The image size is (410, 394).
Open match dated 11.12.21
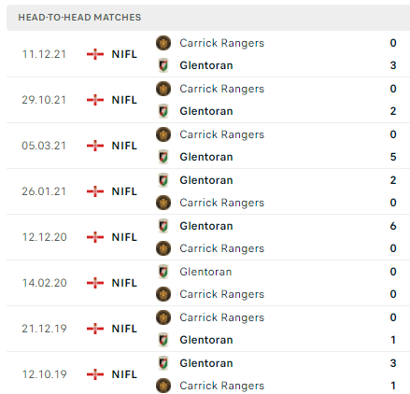(208, 54)
